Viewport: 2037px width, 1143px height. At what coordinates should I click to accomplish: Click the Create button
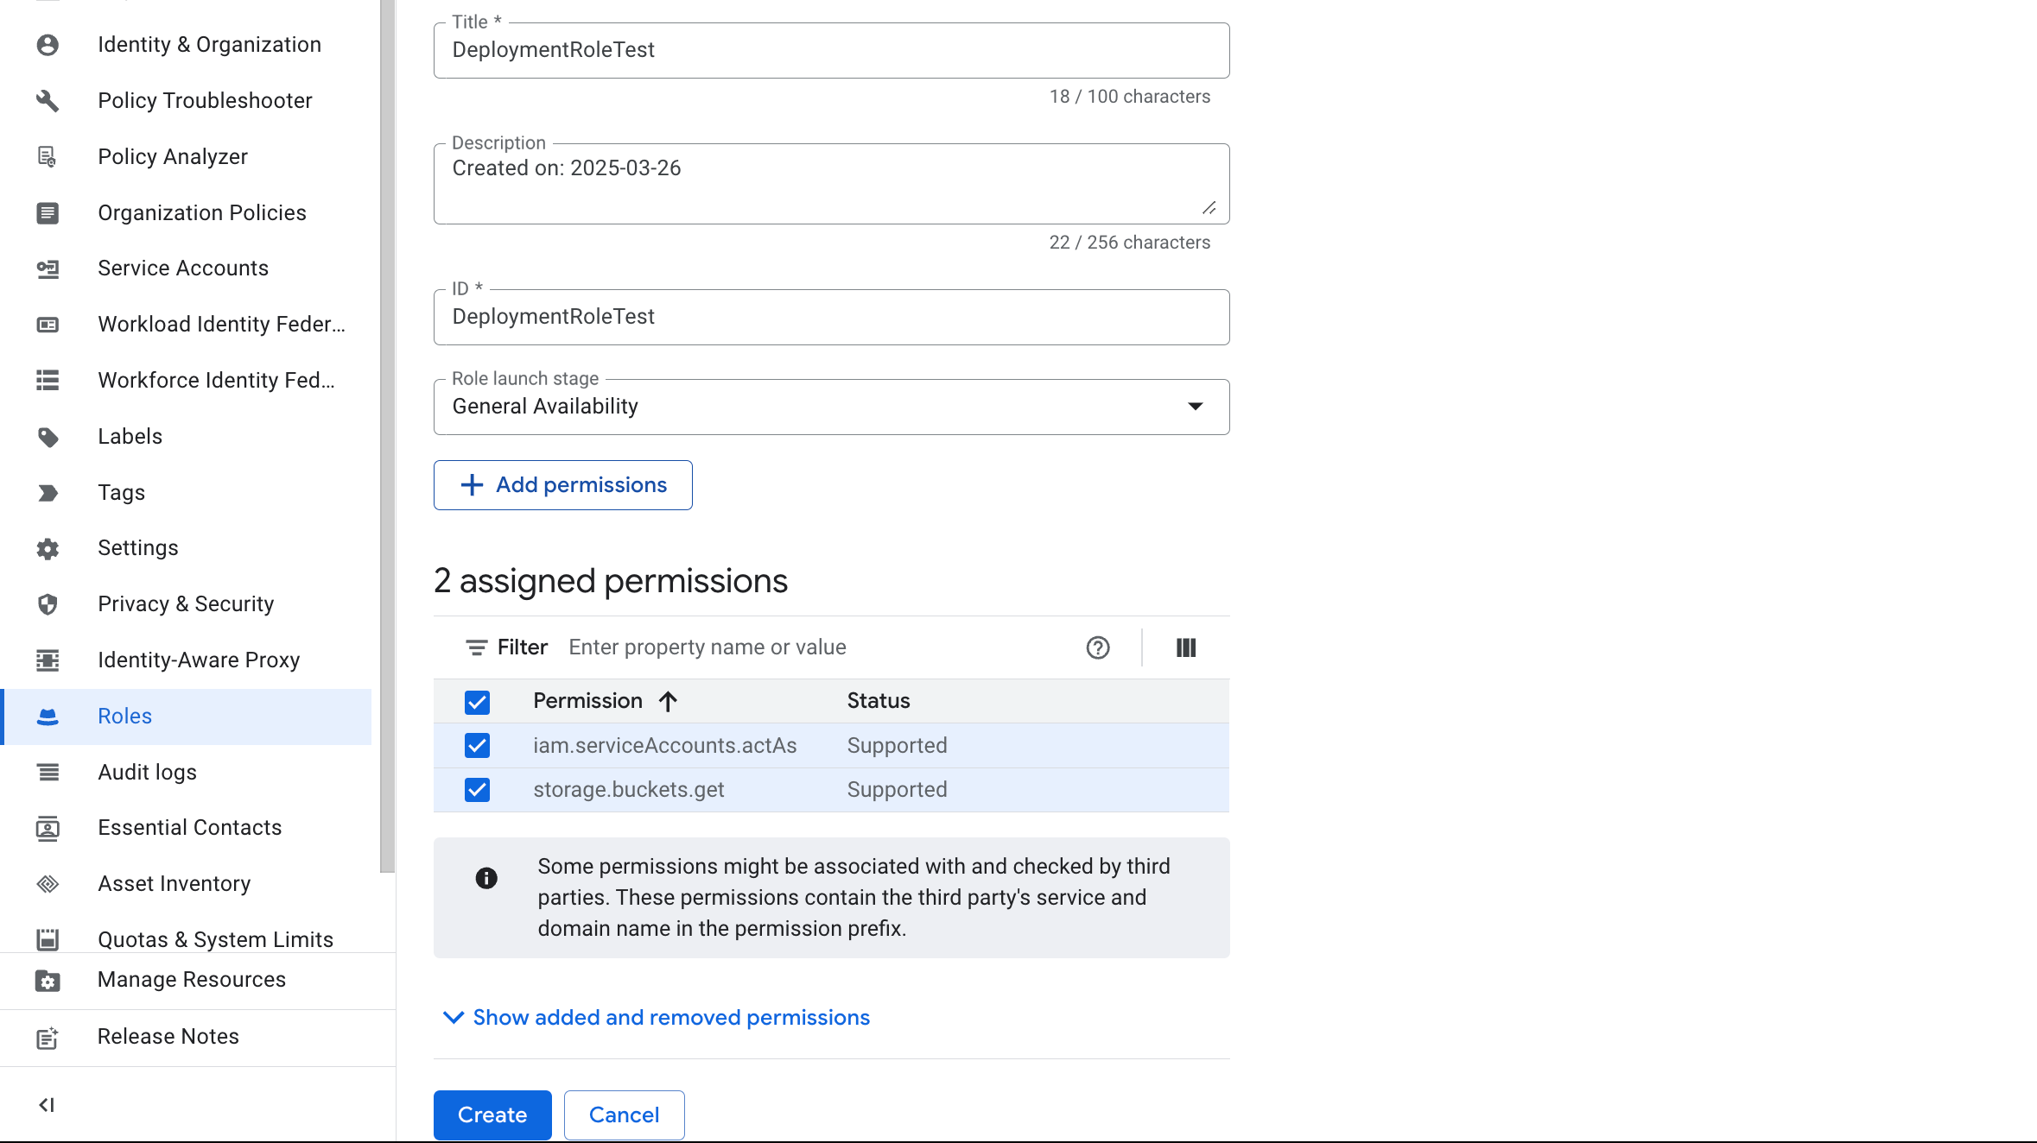[x=492, y=1115]
